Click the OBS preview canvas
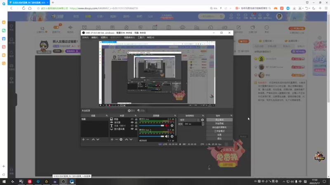330x185 pixels. (157, 73)
